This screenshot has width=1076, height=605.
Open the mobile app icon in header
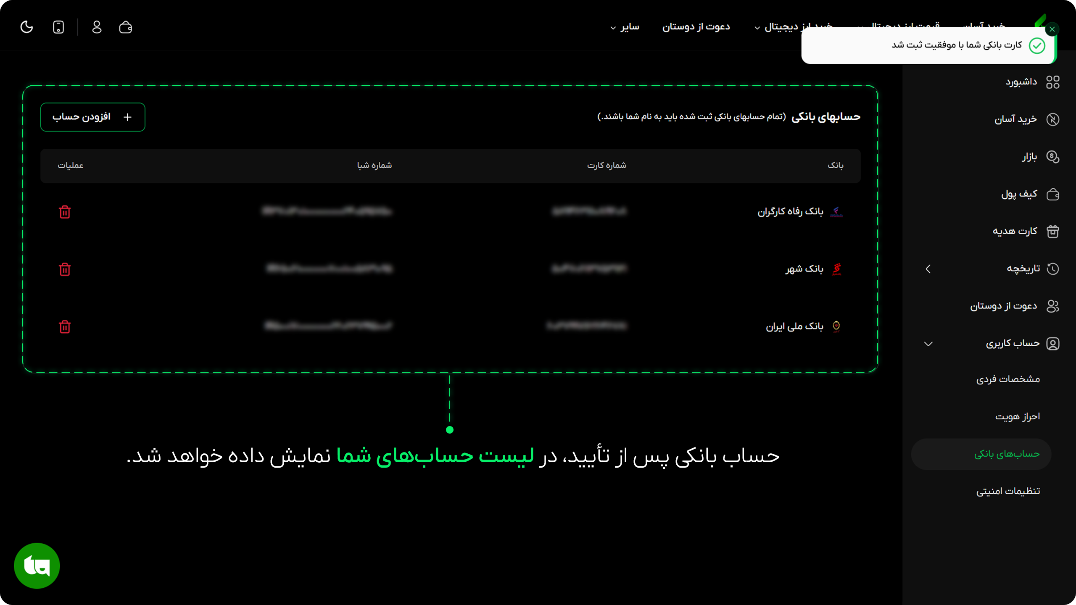coord(58,27)
